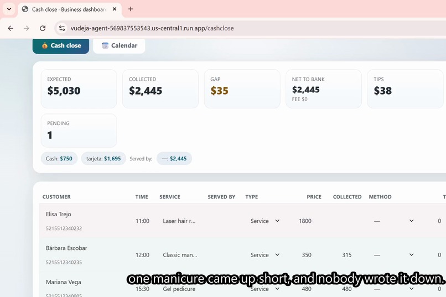Click the customer name Elisa Trejo
Image resolution: width=446 pixels, height=297 pixels.
(59, 214)
